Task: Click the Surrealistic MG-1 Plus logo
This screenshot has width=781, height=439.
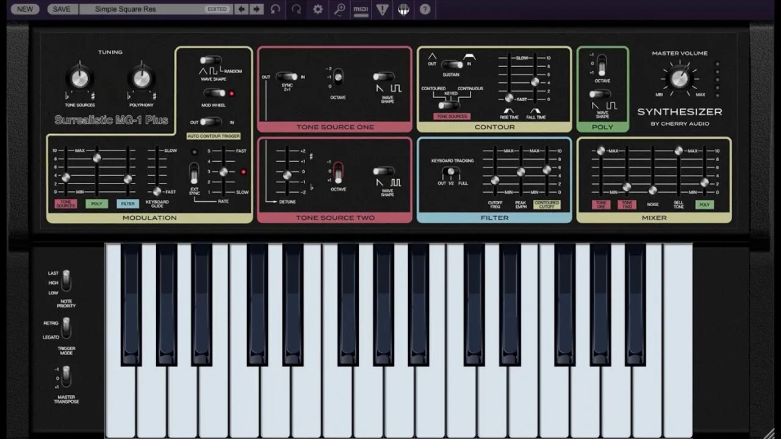Action: pyautogui.click(x=111, y=120)
